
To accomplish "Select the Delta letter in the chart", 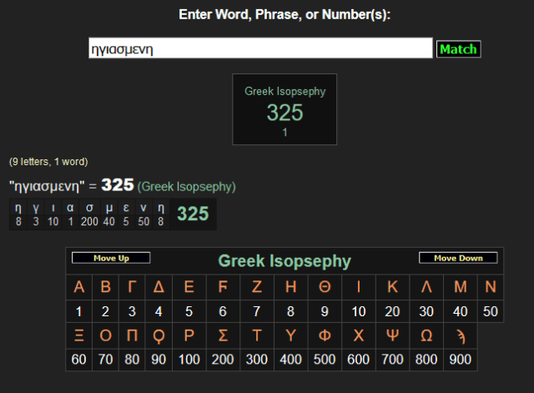I will (x=159, y=288).
